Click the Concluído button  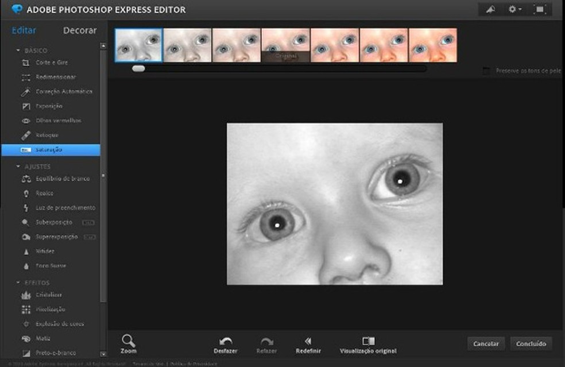point(531,343)
